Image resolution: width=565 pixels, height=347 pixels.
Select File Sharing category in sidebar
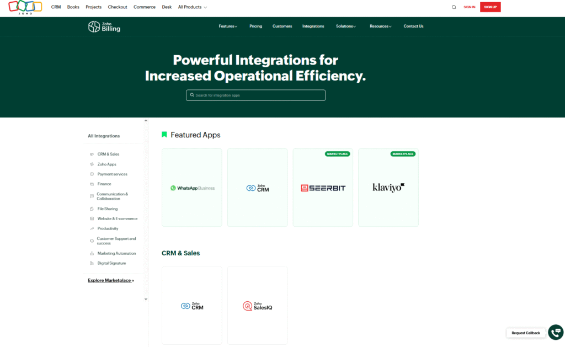click(108, 209)
